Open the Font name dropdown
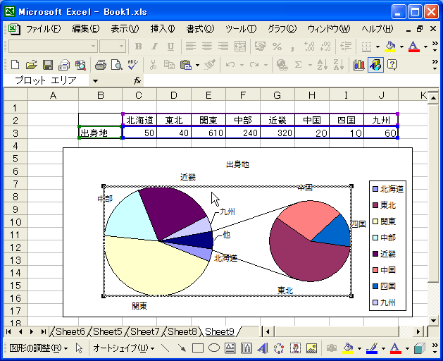Viewport: 443px width, 361px height. click(x=93, y=46)
